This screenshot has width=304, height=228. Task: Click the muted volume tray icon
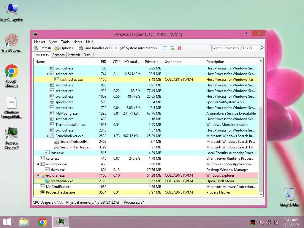261,222
